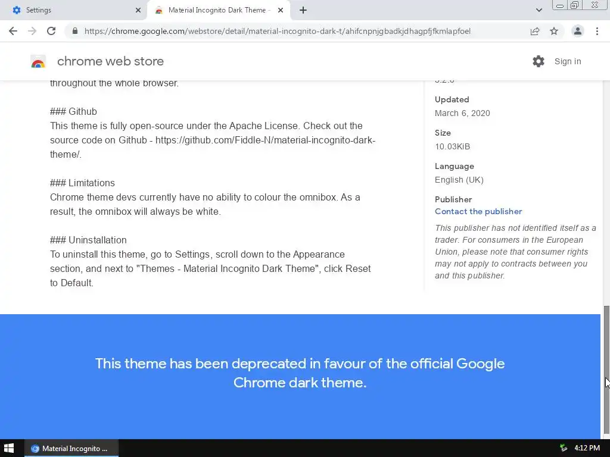Restore down the Chrome window
The width and height of the screenshot is (610, 457).
coord(574,5)
